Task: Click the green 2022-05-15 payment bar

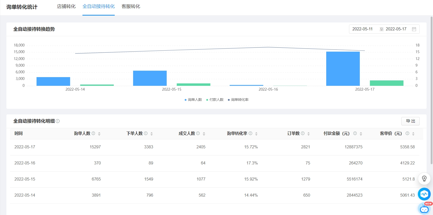Action: pyautogui.click(x=194, y=85)
